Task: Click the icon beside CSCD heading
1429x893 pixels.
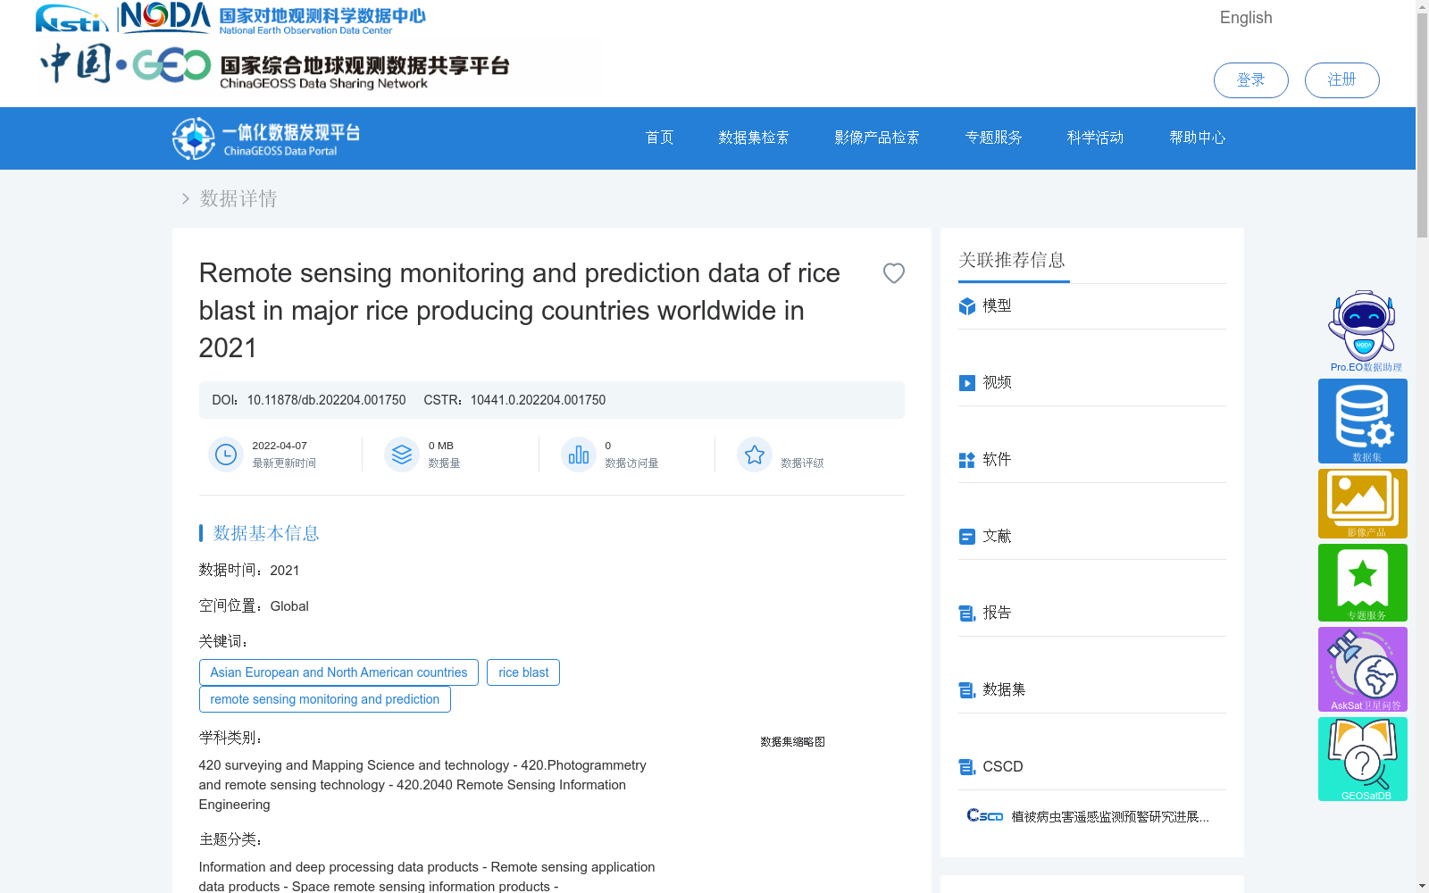Action: coord(966,767)
